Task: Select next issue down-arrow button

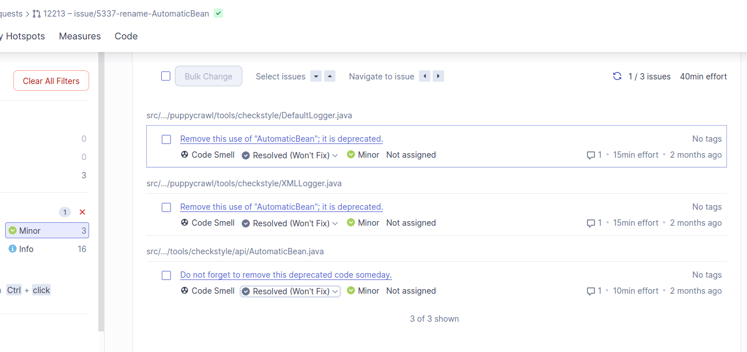Action: pos(316,76)
